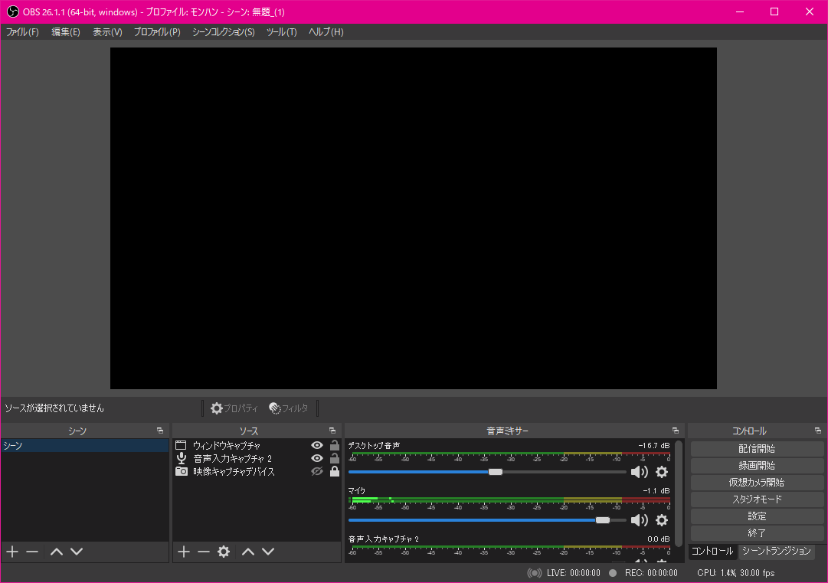
Task: Click window icon of ウィンドウキャプチャ source
Action: pos(181,445)
